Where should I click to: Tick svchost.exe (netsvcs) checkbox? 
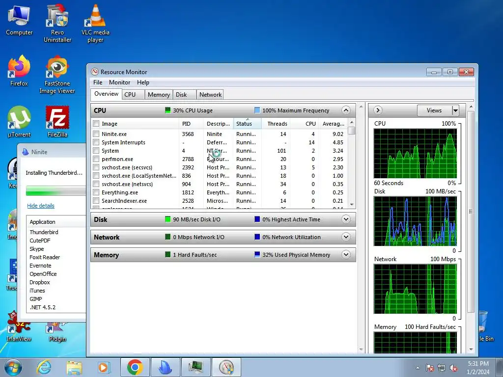(96, 184)
